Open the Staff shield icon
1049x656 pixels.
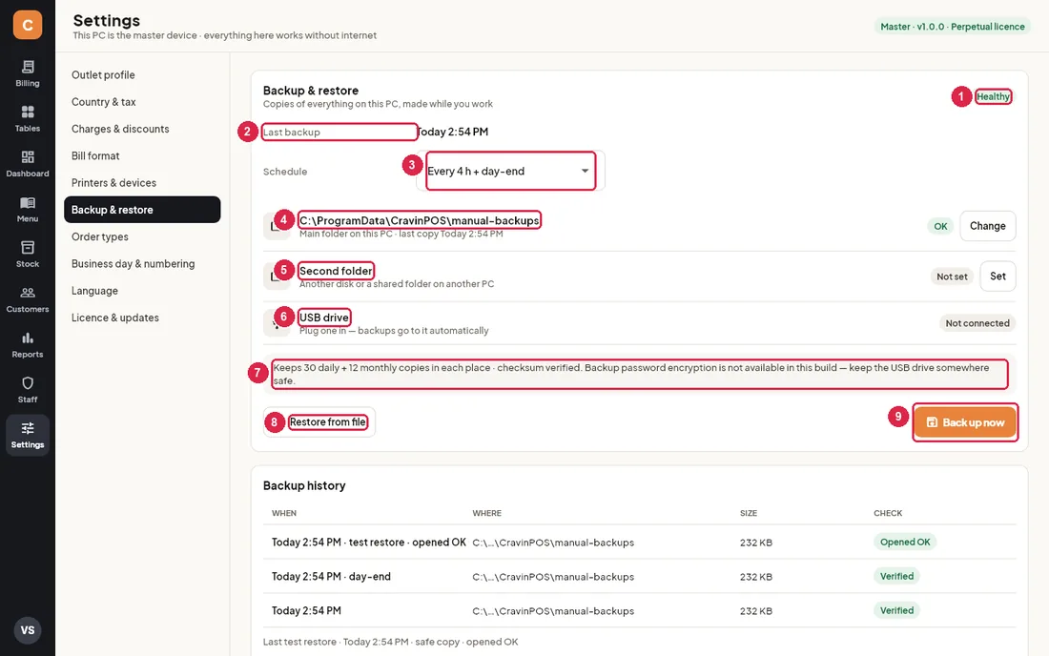coord(28,383)
